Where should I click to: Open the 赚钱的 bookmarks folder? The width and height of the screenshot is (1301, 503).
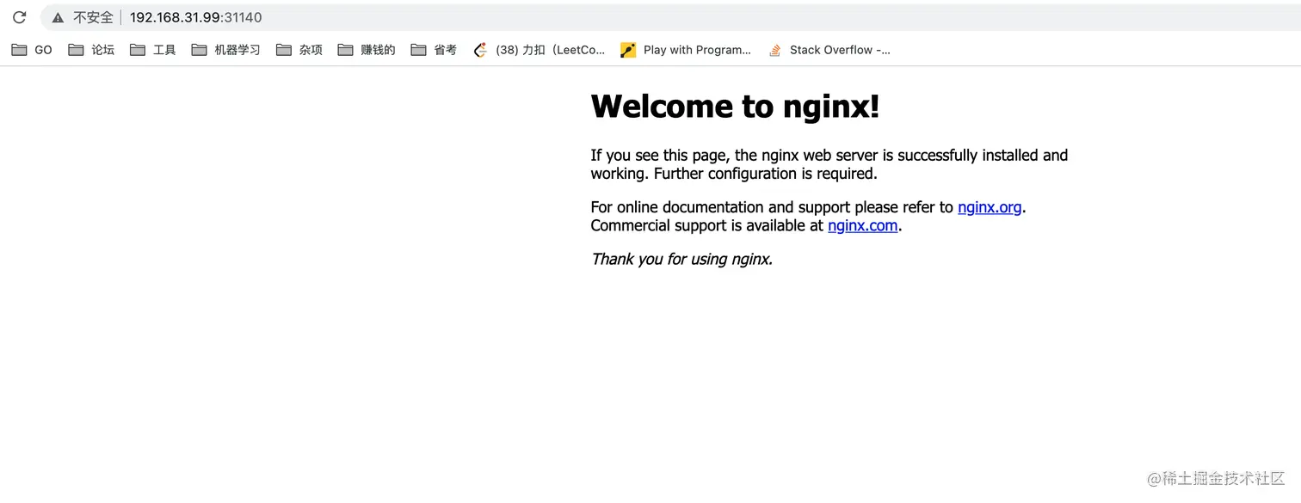coord(367,50)
